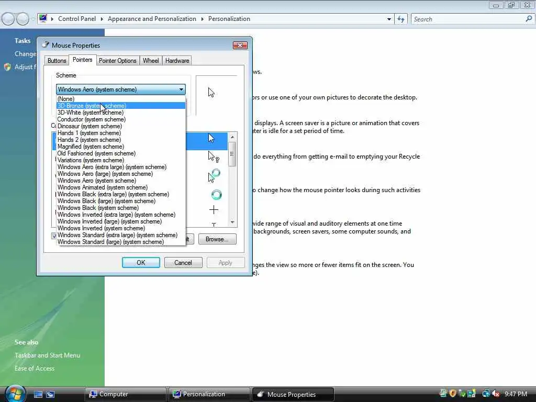This screenshot has height=402, width=536.
Task: Select Windows Animated (system scheme)
Action: coord(121,187)
